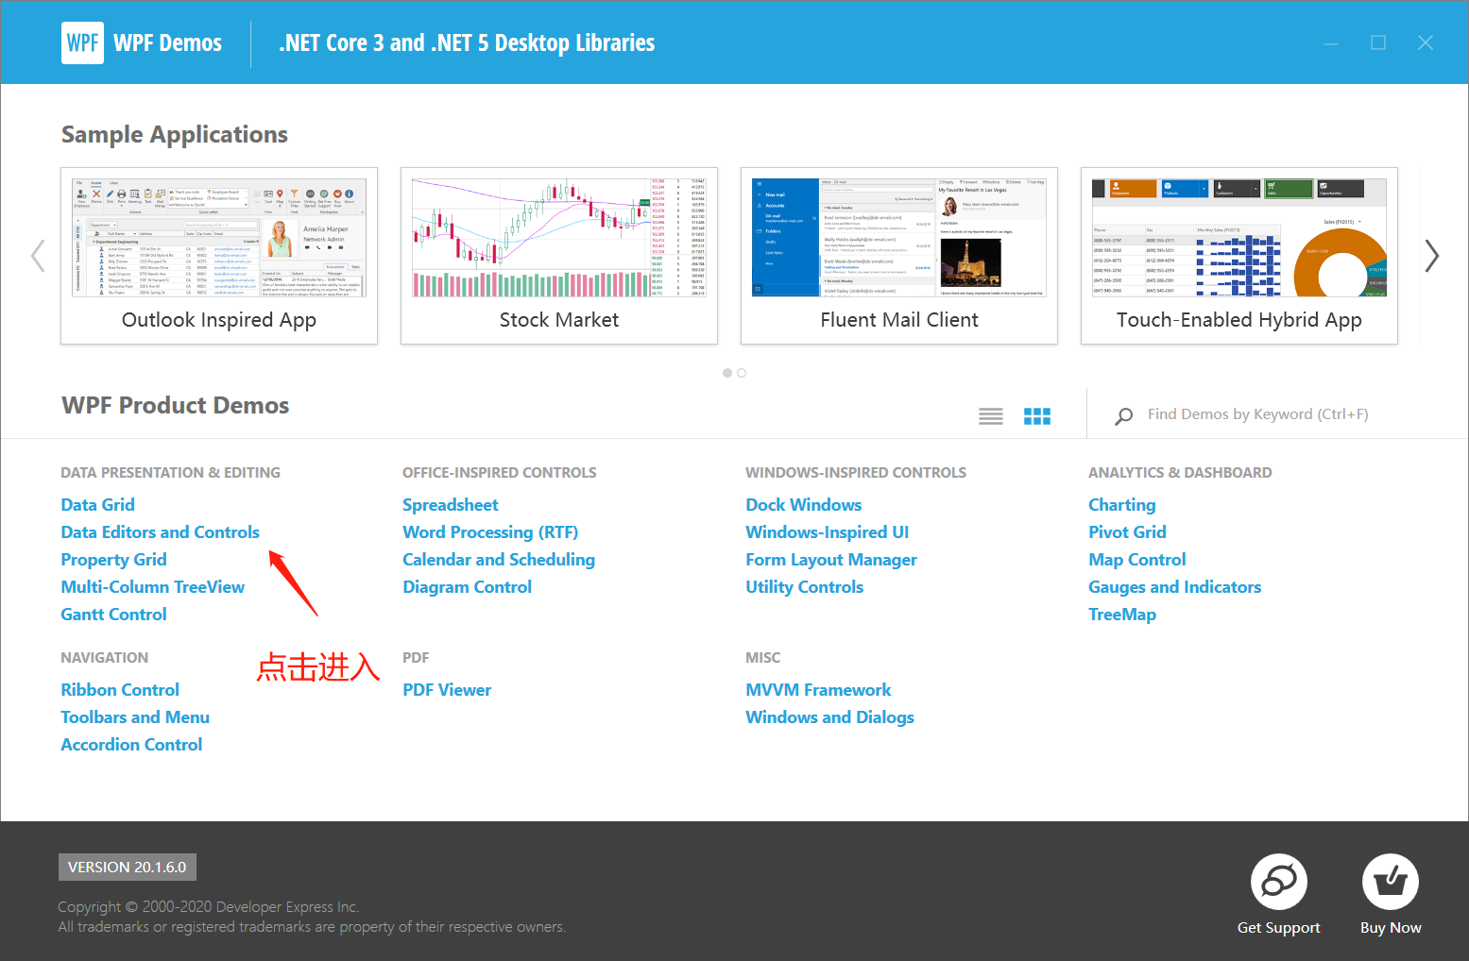Open Word Processing (RTF) demo

pos(490,532)
